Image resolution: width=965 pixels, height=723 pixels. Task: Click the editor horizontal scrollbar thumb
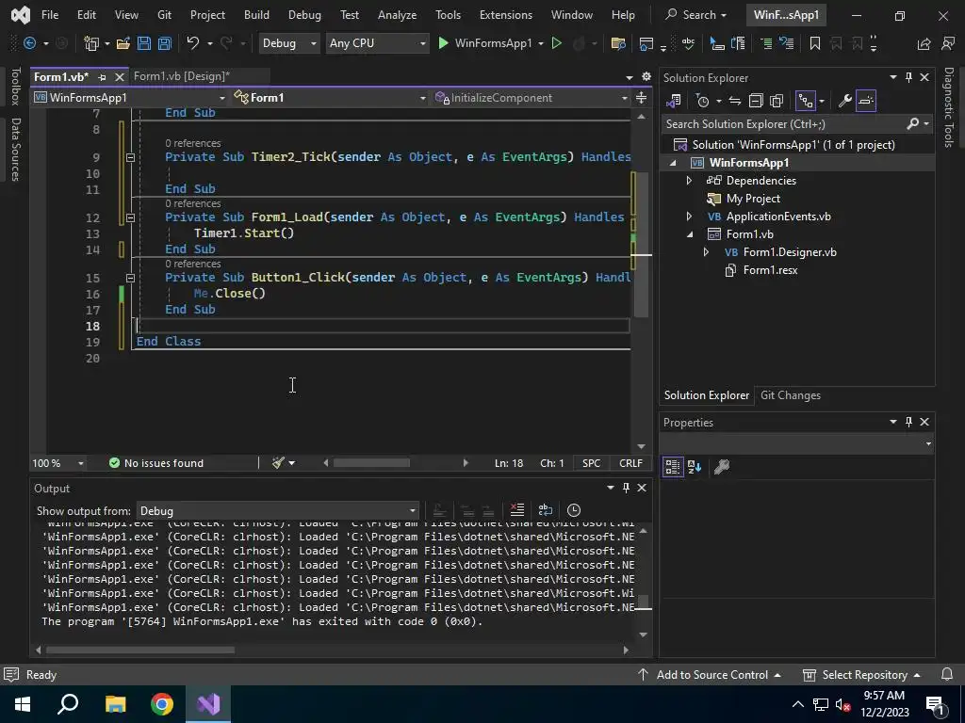(x=371, y=462)
